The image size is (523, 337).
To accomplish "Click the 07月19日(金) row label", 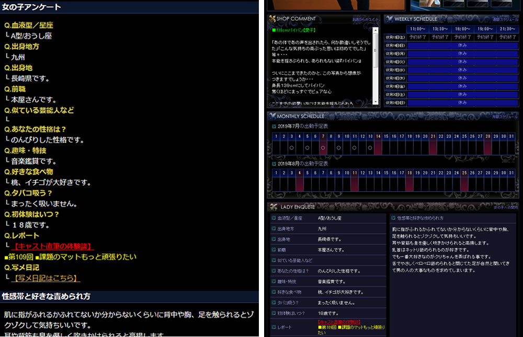I will coord(395,86).
